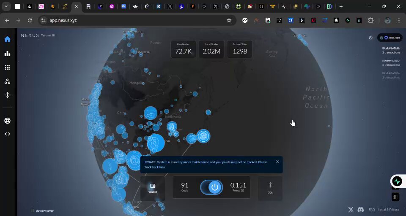Click the address bar showing app.nexus.xyz
Image resolution: width=406 pixels, height=216 pixels.
137,20
